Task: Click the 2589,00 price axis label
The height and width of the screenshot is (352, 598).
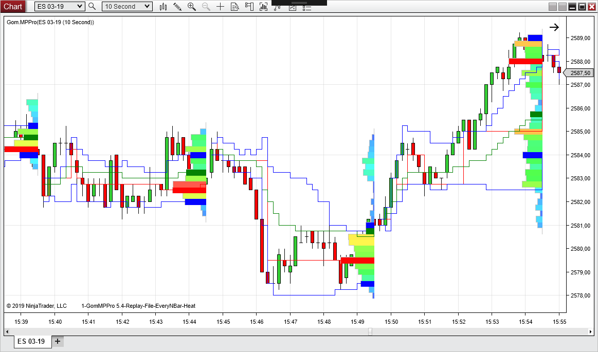Action: pyautogui.click(x=581, y=38)
